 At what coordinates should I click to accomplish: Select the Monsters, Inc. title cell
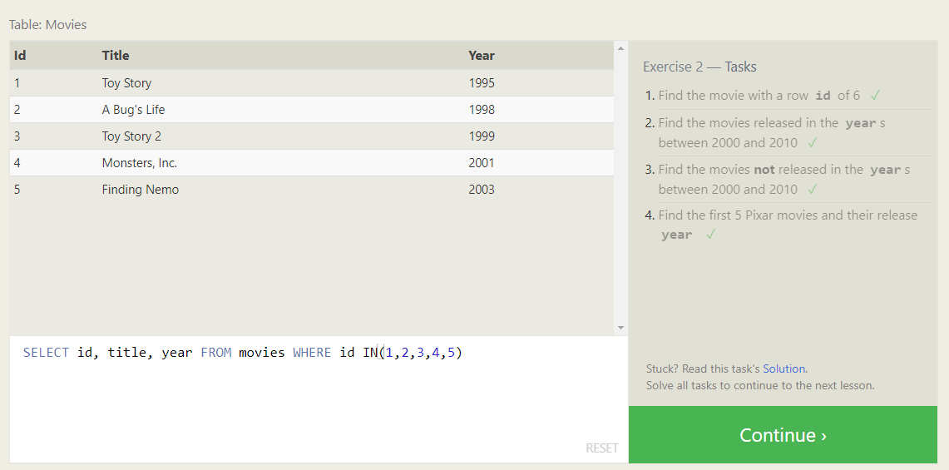click(139, 163)
